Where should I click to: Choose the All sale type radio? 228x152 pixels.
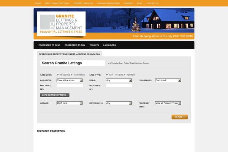tap(107, 74)
